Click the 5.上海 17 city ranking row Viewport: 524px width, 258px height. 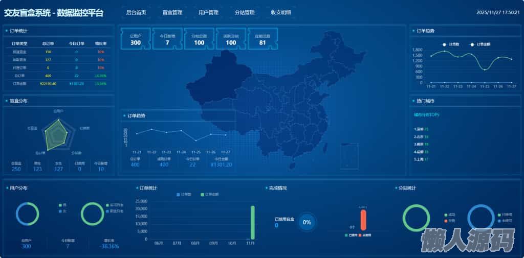click(421, 159)
